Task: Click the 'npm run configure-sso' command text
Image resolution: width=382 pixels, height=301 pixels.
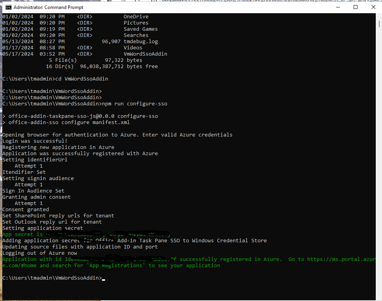Action: [x=135, y=104]
